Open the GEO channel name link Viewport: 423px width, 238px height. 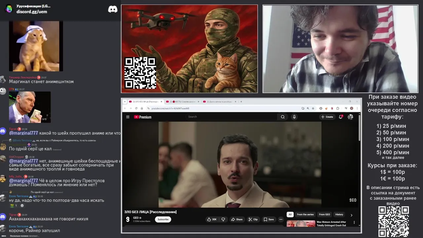[136, 218]
